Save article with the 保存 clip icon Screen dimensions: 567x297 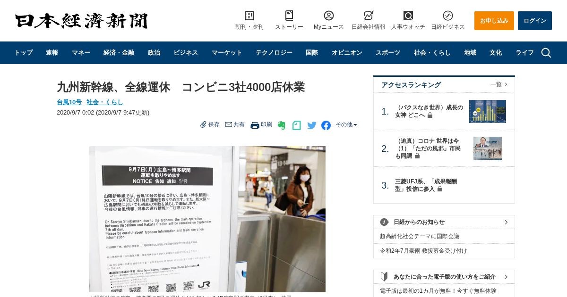[204, 124]
